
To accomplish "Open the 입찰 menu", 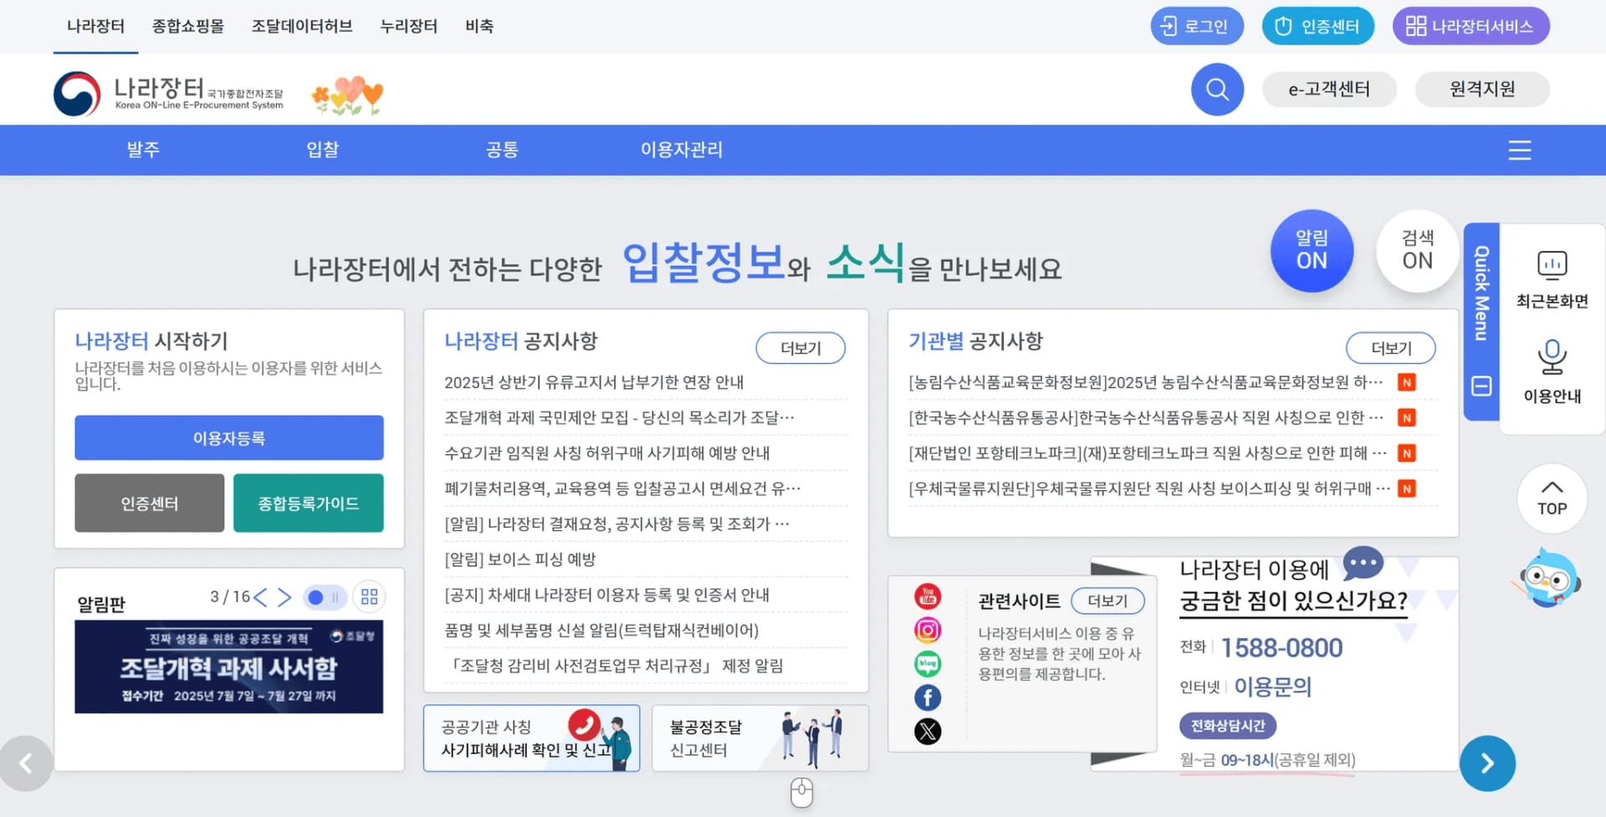I will 323,151.
